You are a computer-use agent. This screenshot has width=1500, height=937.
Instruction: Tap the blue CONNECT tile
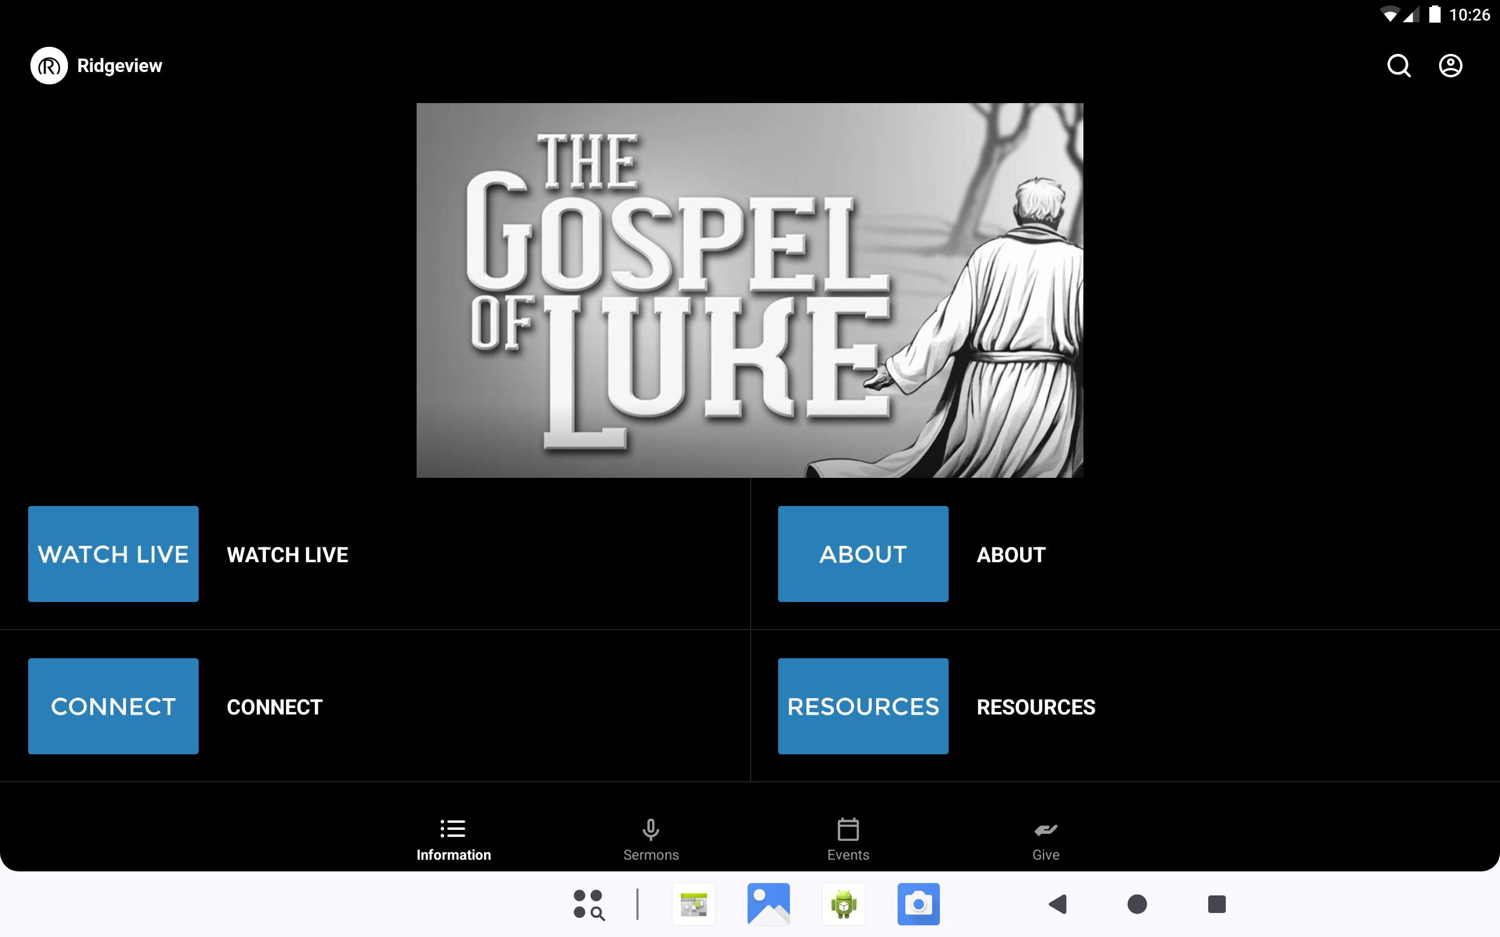114,706
